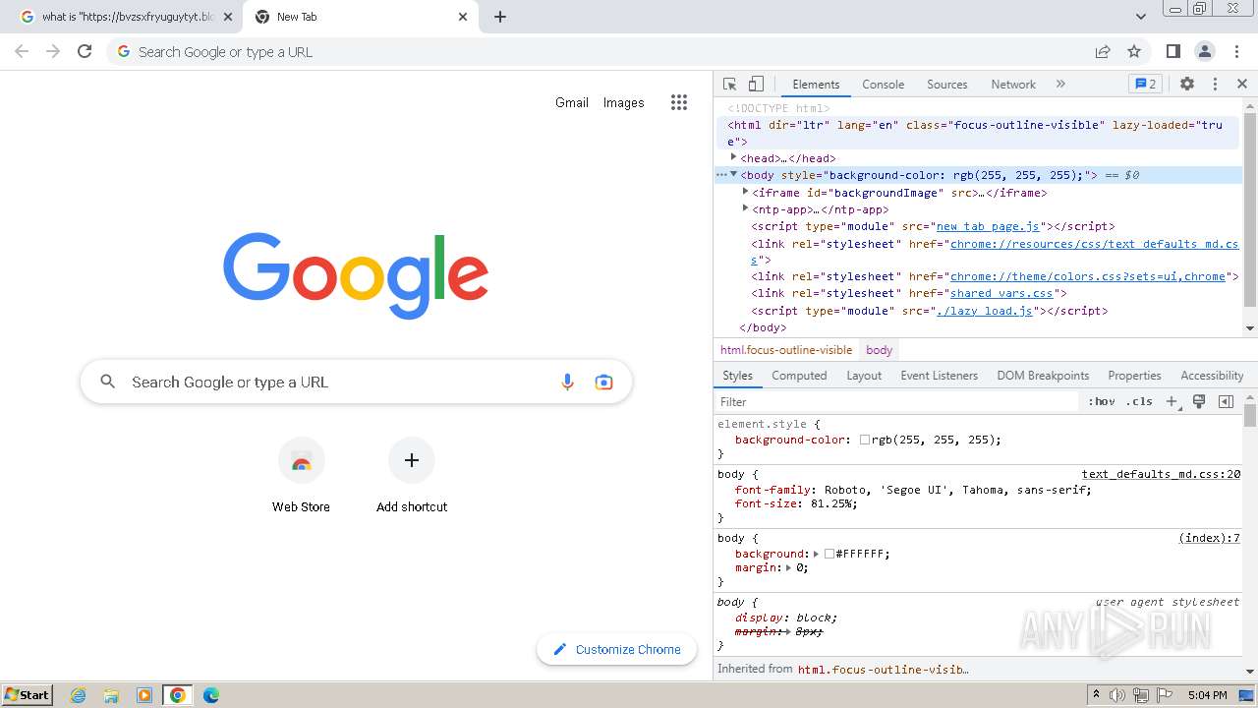1258x708 pixels.
Task: Expand the background shorthand property
Action: (x=816, y=554)
